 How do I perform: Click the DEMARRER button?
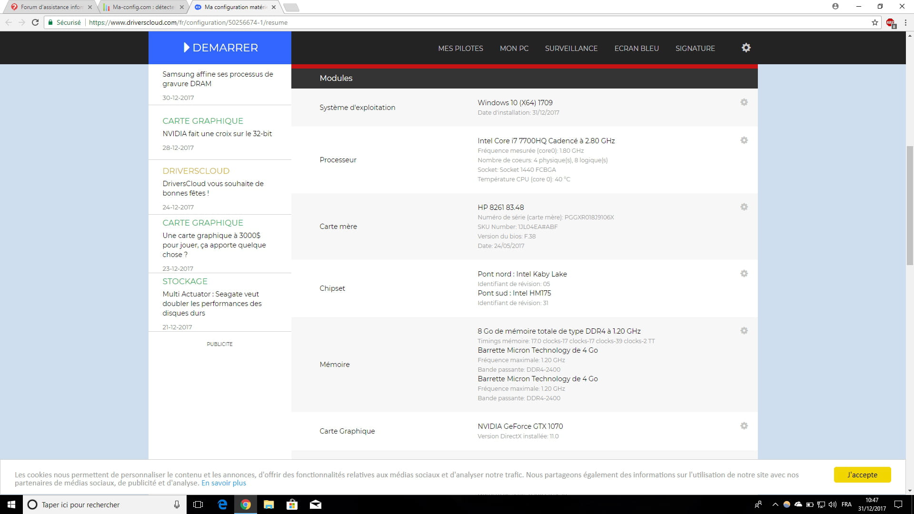pos(220,48)
